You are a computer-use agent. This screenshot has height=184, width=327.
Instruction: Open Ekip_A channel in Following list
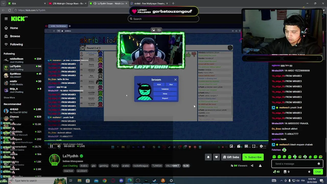point(22,90)
